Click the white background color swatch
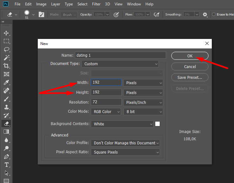The image size is (234, 183). pos(157,124)
